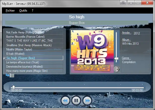Image resolution: width=155 pixels, height=110 pixels.
Task: Click the 'So high' song title heading
Action: [x=77, y=17]
